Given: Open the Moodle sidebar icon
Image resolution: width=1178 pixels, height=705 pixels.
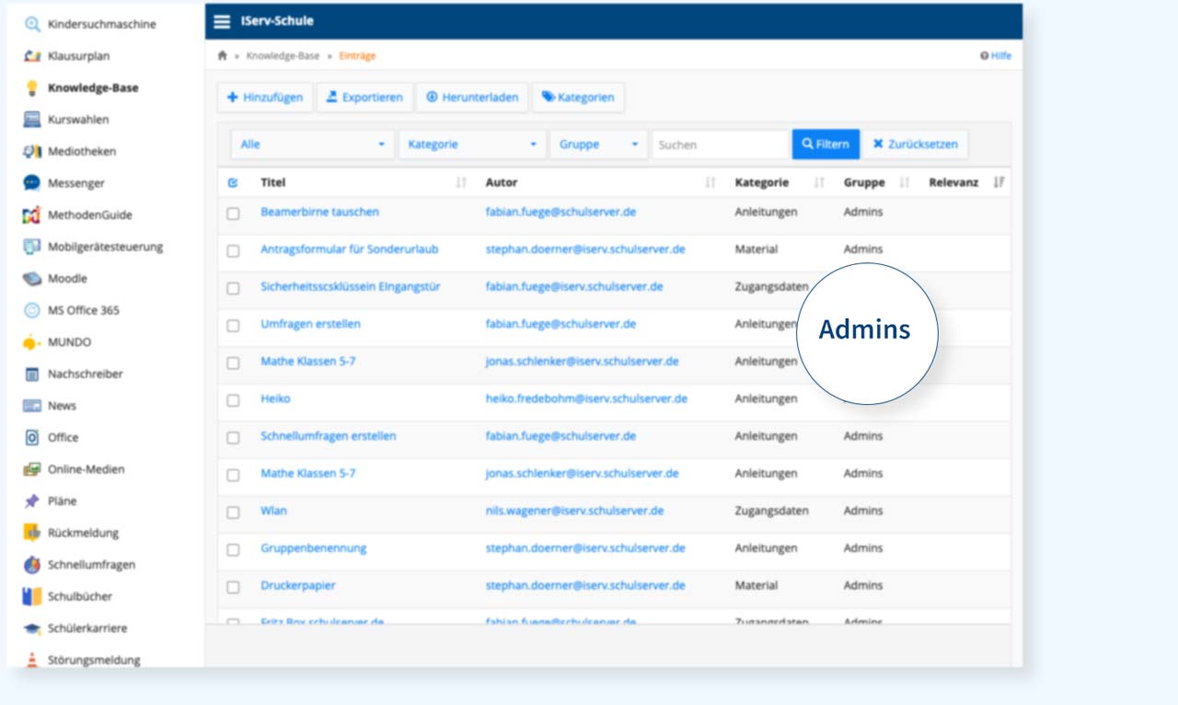Looking at the screenshot, I should click(32, 279).
